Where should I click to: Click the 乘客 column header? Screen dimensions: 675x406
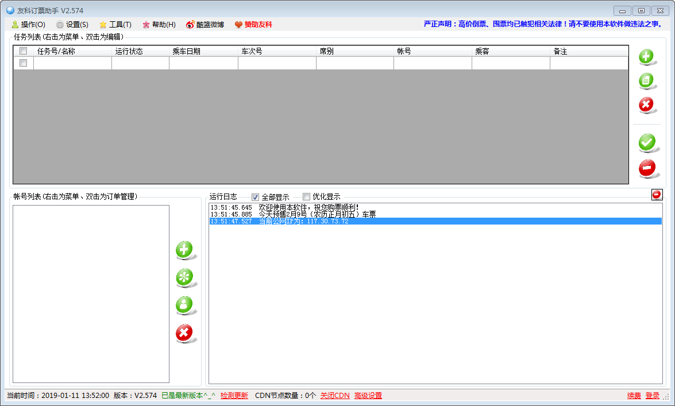click(511, 51)
